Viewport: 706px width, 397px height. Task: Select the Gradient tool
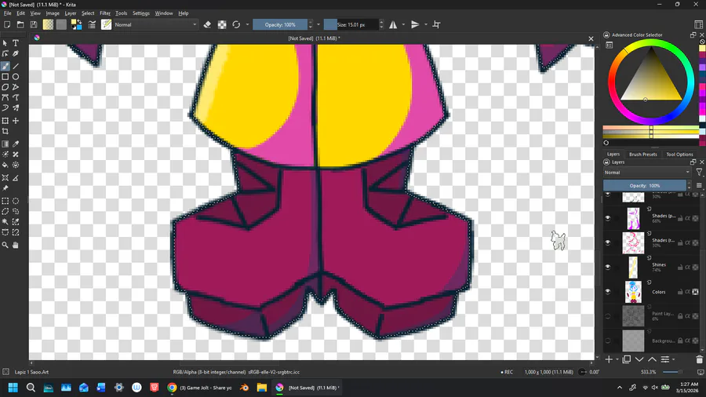coord(5,144)
